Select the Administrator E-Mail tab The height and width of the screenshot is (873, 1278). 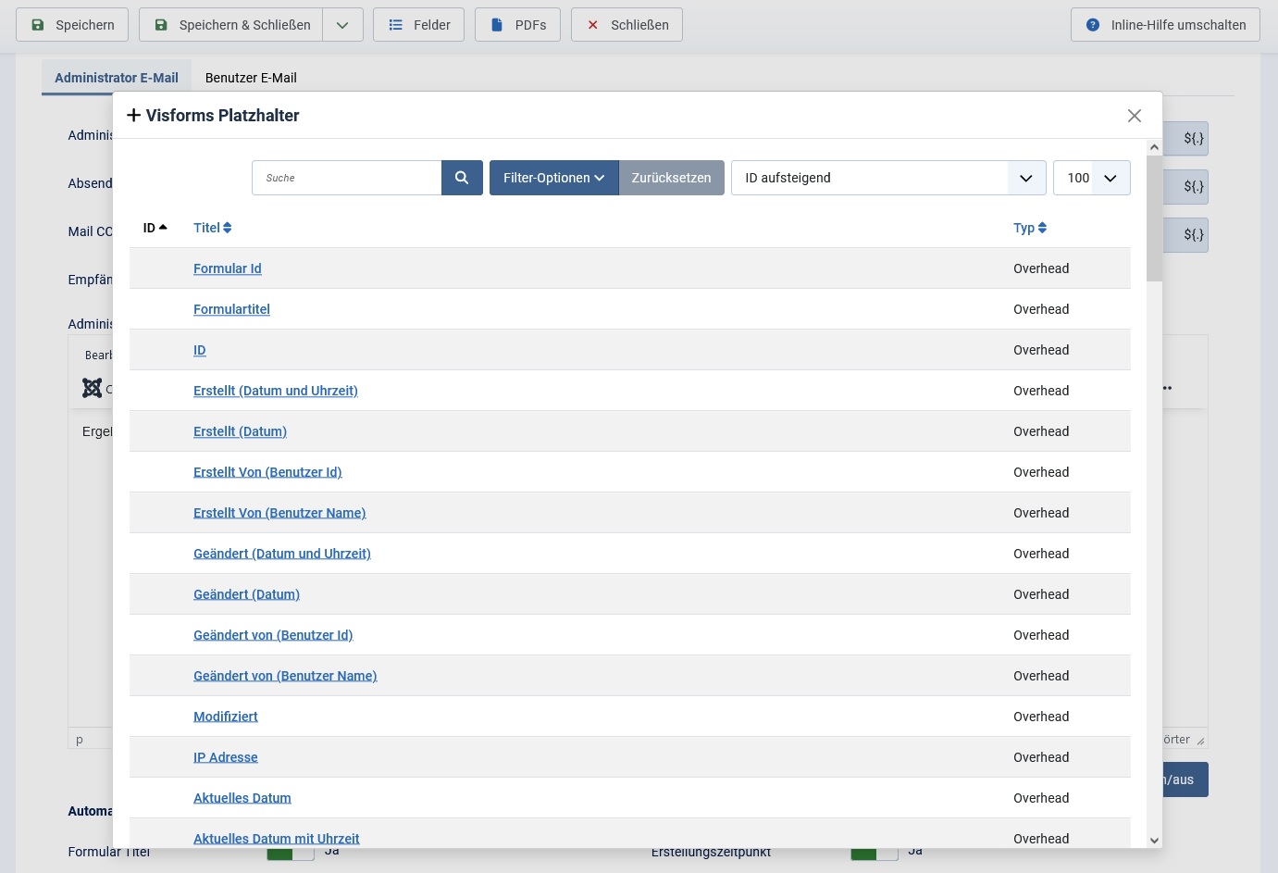117,78
